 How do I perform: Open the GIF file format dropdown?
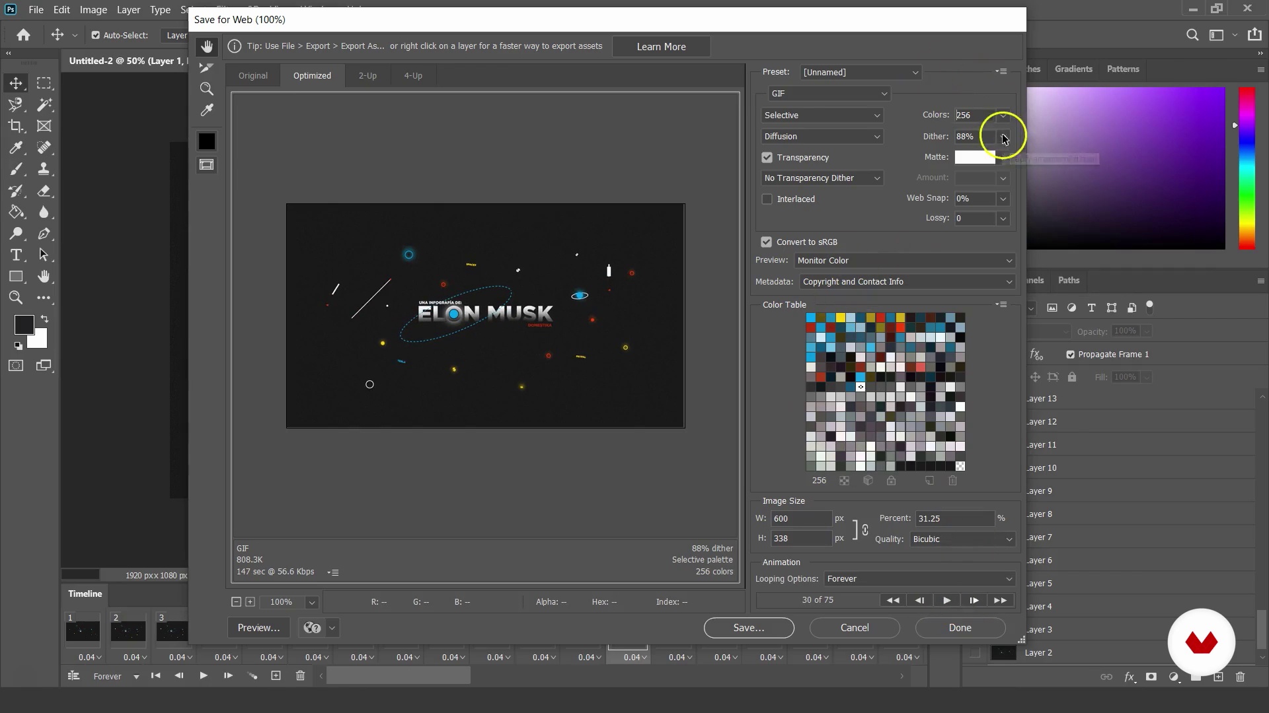pos(829,94)
